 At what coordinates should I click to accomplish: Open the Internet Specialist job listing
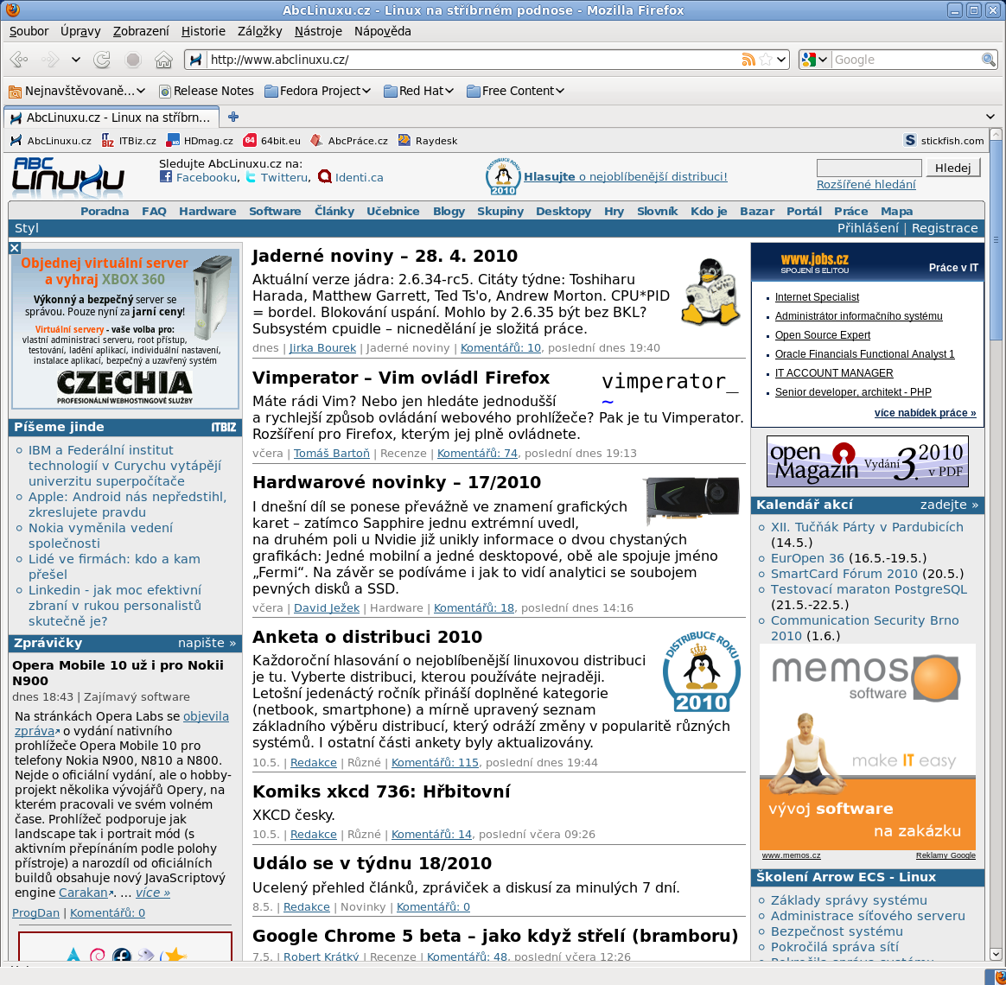[817, 297]
